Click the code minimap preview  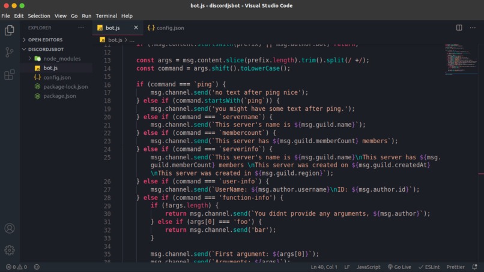(x=461, y=59)
